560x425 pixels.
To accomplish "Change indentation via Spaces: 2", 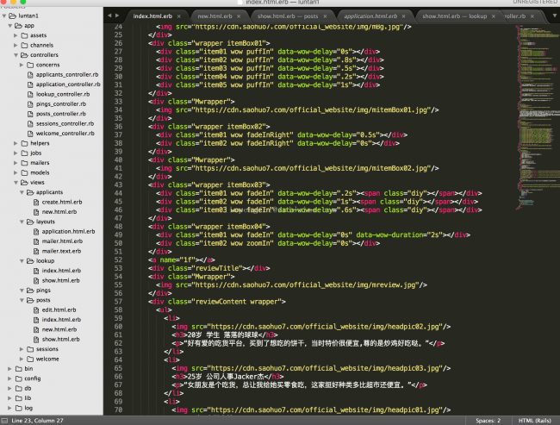I will click(x=488, y=420).
